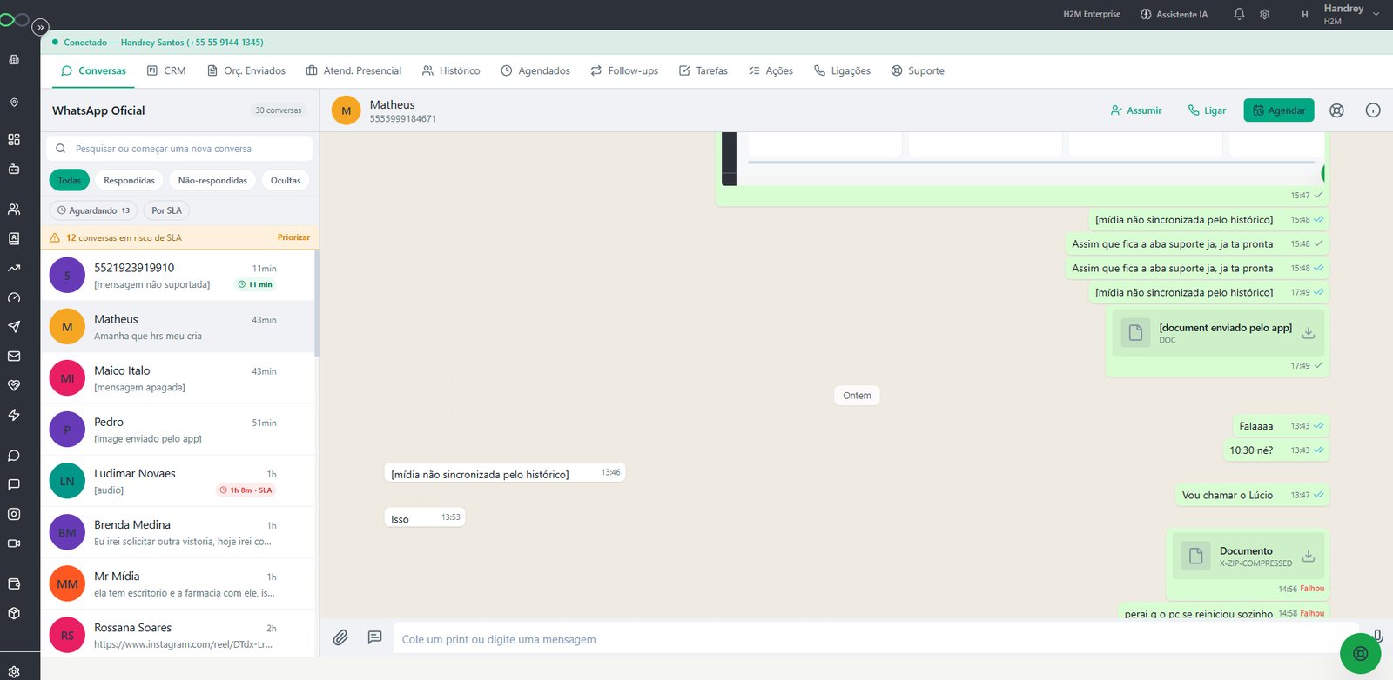Open the Mr Mídia conversation
1393x680 pixels.
[x=179, y=583]
